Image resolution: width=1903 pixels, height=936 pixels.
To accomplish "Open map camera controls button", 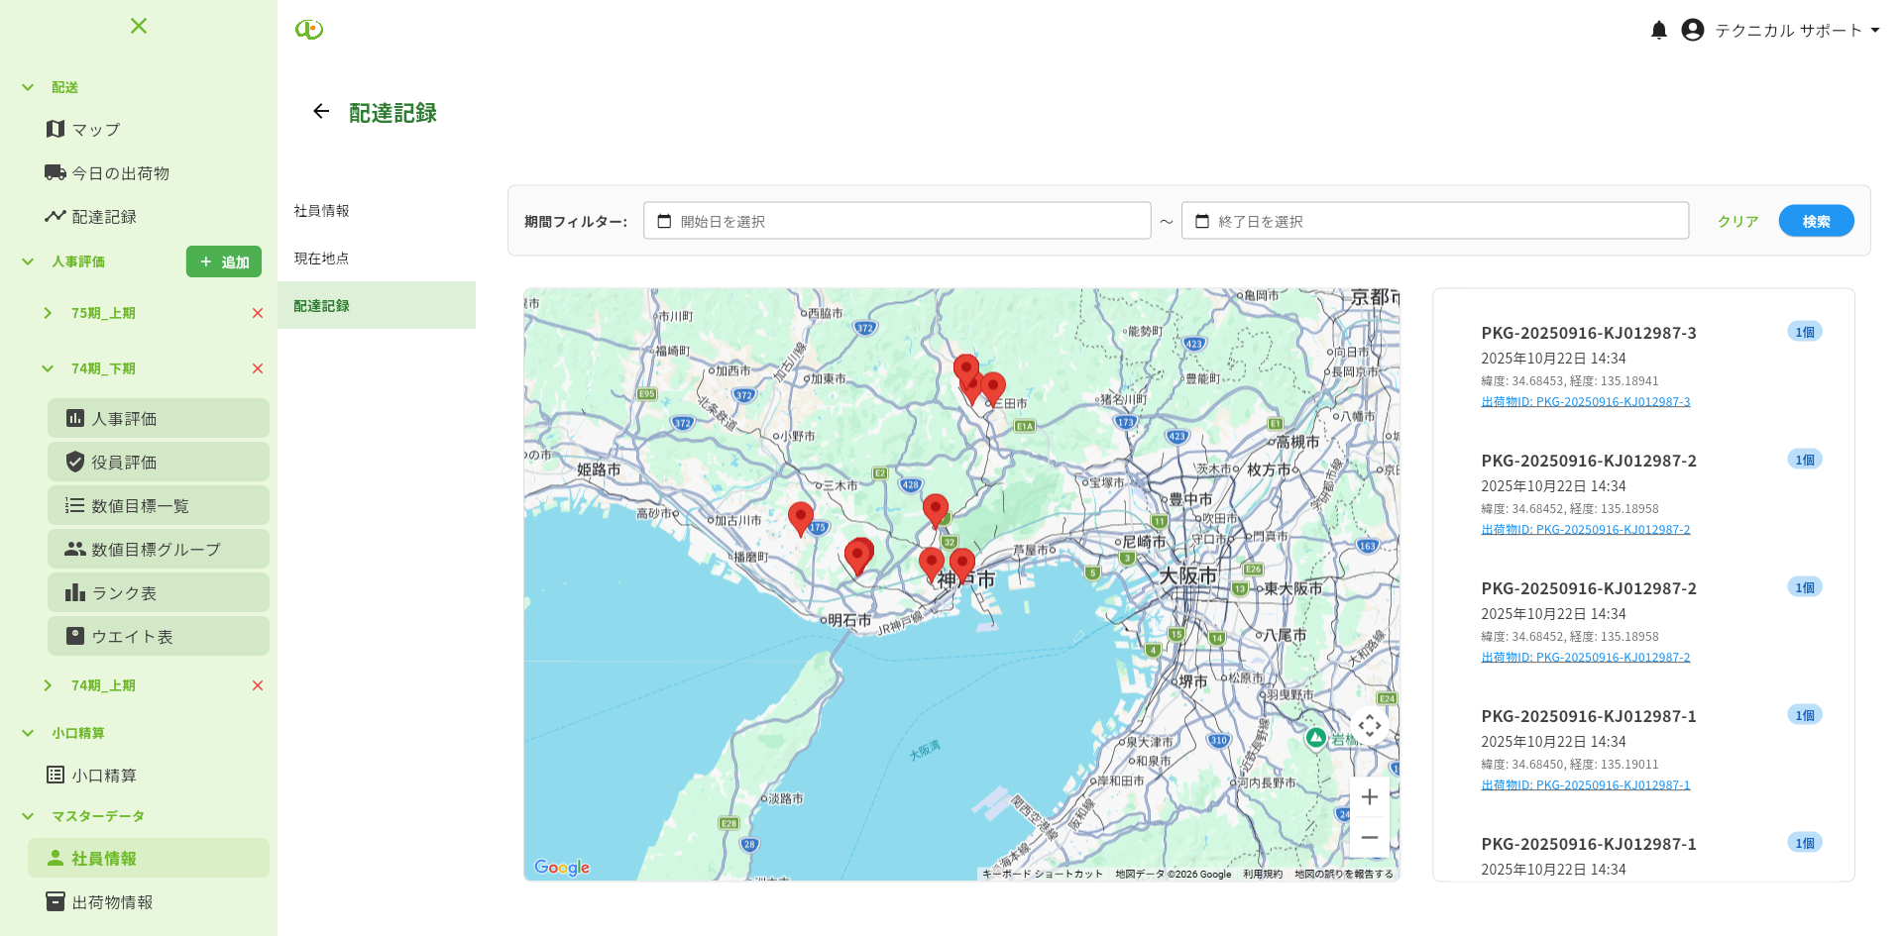I will point(1369,726).
